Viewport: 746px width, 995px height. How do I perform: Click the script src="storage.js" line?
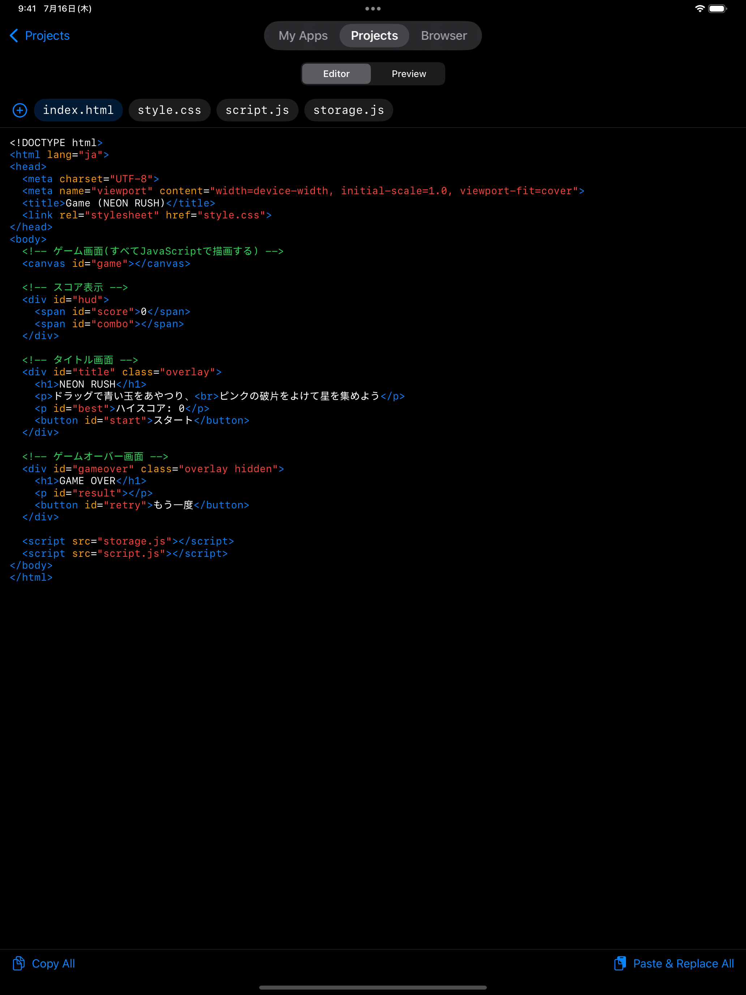tap(128, 541)
